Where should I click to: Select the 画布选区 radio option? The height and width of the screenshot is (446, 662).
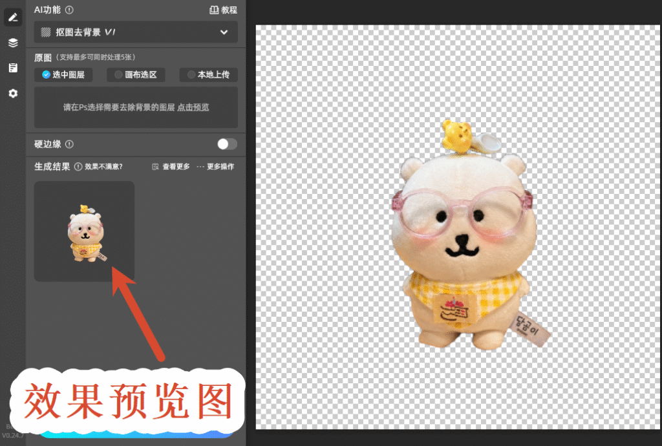(136, 75)
